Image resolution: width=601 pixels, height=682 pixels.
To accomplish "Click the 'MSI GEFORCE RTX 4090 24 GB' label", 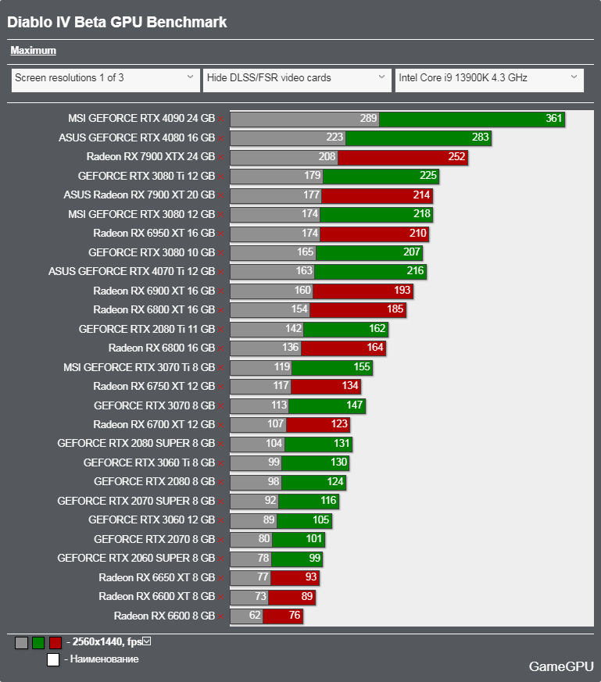I will click(141, 118).
